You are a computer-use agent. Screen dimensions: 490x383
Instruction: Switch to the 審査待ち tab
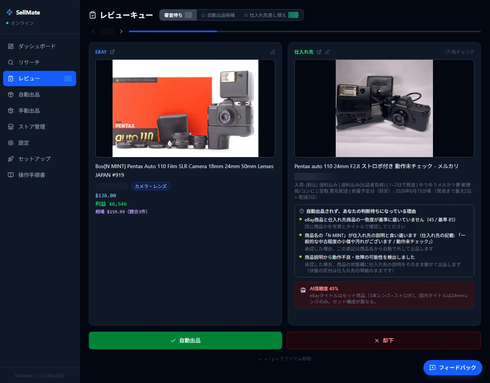(x=178, y=15)
